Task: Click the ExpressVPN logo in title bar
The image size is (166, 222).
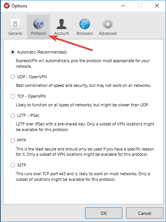Action: click(7, 6)
